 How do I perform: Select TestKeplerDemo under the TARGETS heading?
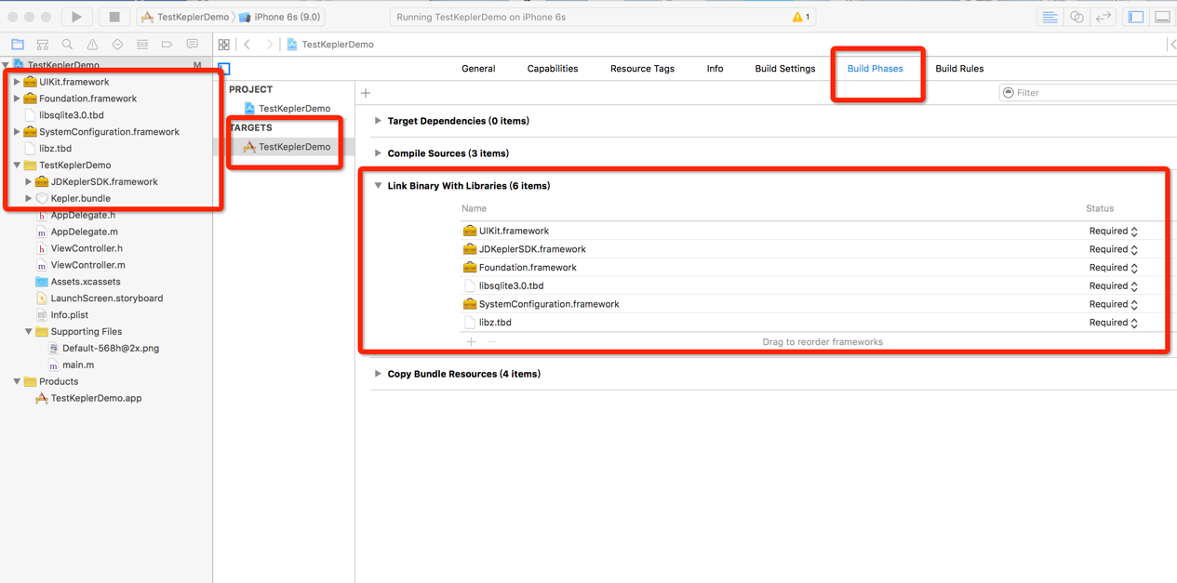click(287, 147)
